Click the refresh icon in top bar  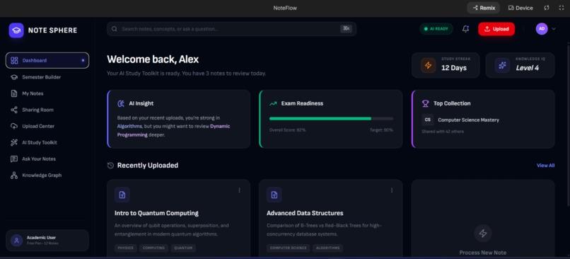pyautogui.click(x=547, y=8)
